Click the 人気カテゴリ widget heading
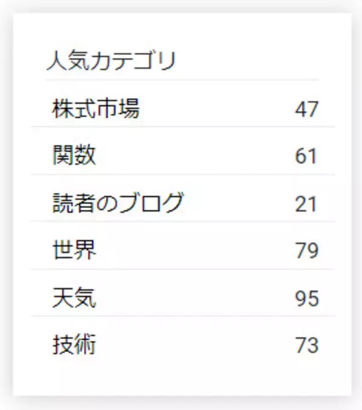The image size is (362, 410). click(110, 61)
